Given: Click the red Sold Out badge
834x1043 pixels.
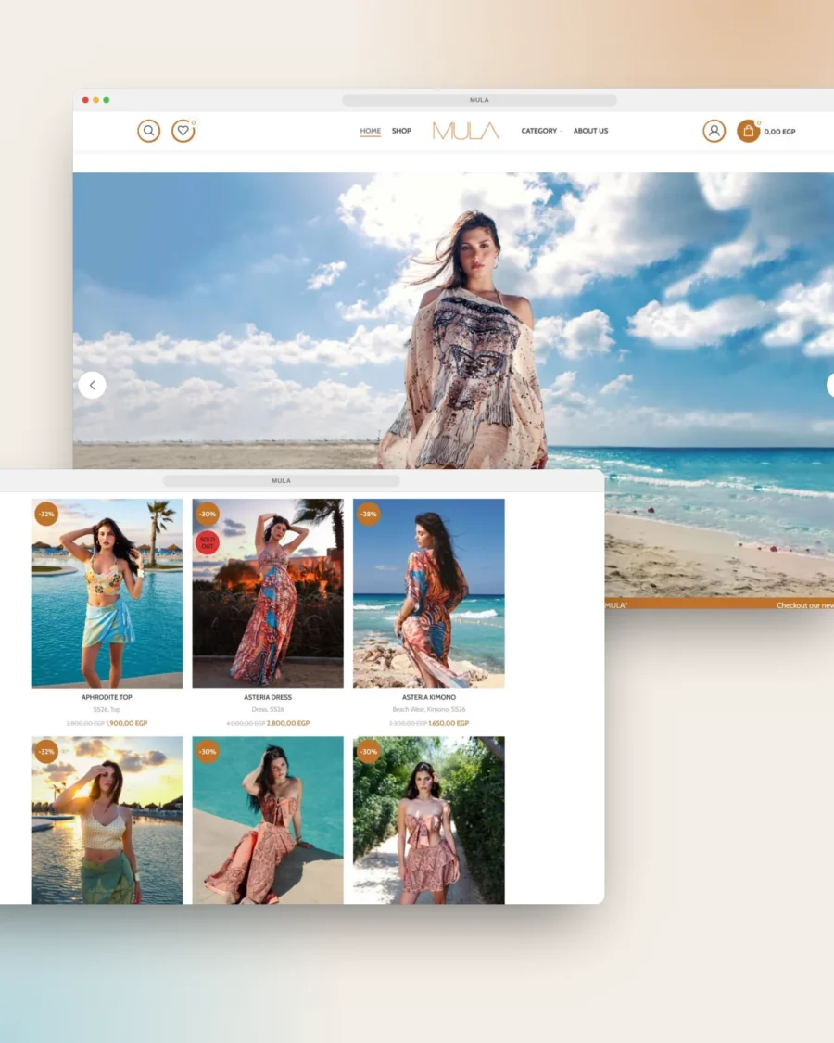Looking at the screenshot, I should pyautogui.click(x=208, y=542).
